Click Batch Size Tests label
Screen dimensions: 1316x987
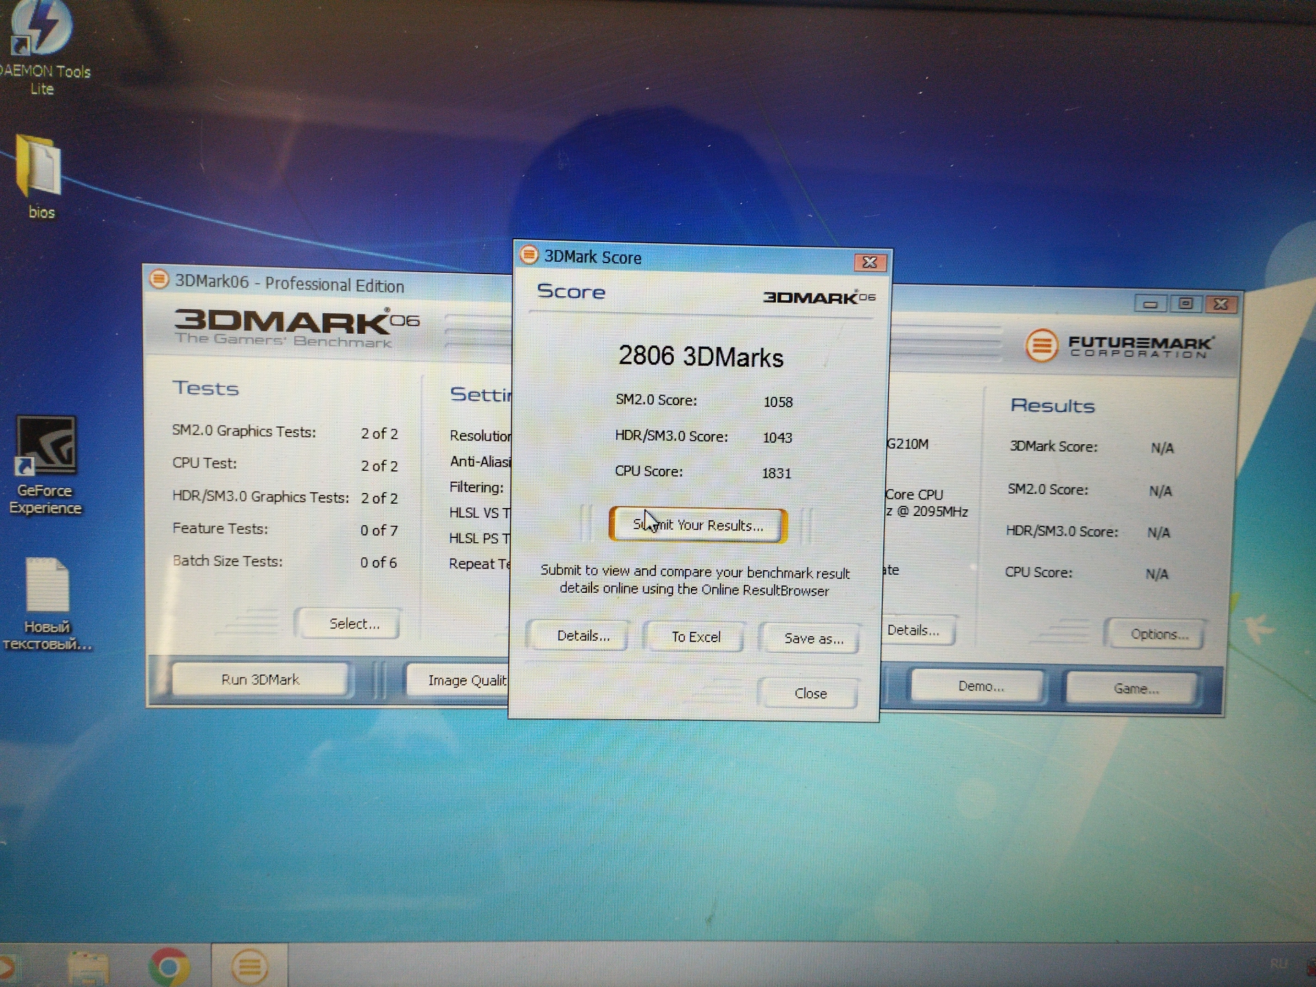[227, 561]
